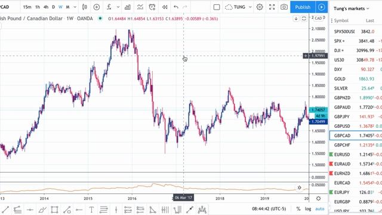Undo the last chart action
The image size is (382, 215).
pyautogui.click(x=176, y=7)
